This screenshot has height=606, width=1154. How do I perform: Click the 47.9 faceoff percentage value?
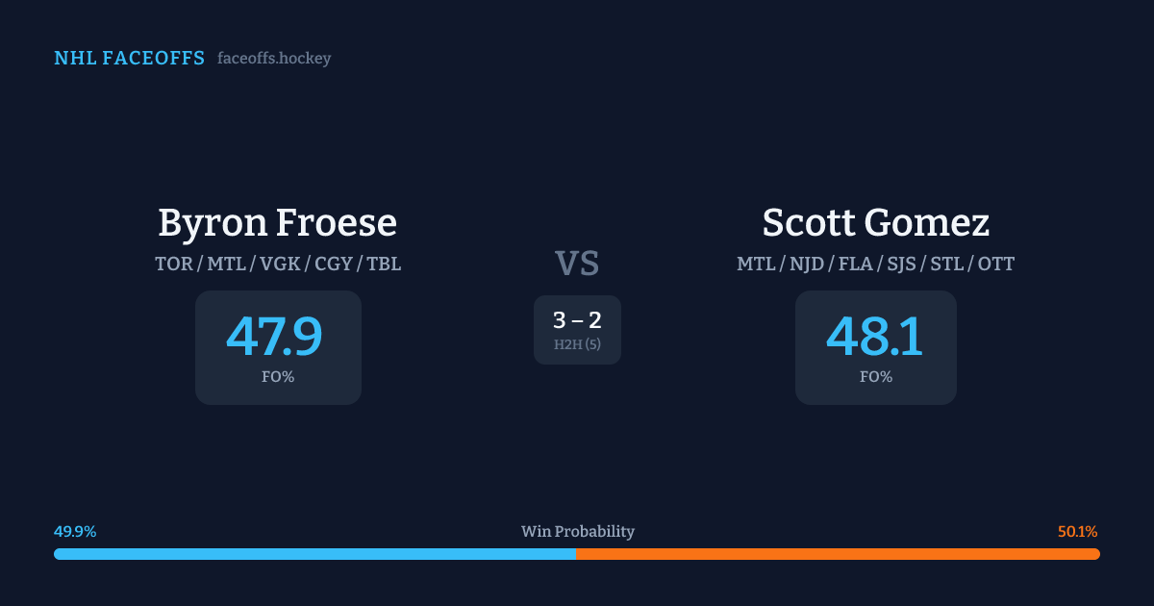click(x=274, y=338)
